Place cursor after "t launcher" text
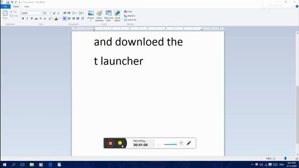Viewport: 299px width, 168px height. [143, 61]
